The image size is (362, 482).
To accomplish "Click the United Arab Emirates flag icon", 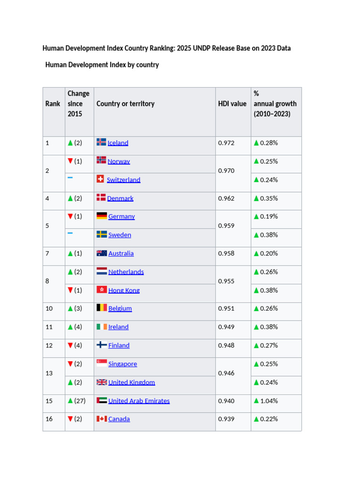I will [x=102, y=400].
